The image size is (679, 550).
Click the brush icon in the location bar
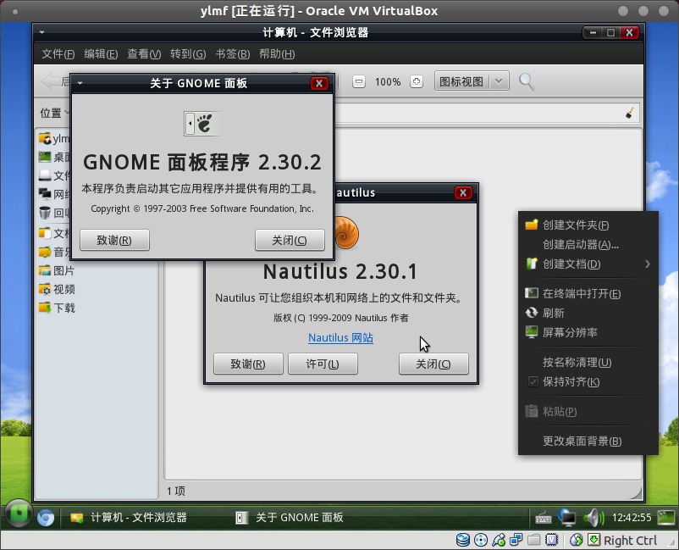click(x=630, y=113)
